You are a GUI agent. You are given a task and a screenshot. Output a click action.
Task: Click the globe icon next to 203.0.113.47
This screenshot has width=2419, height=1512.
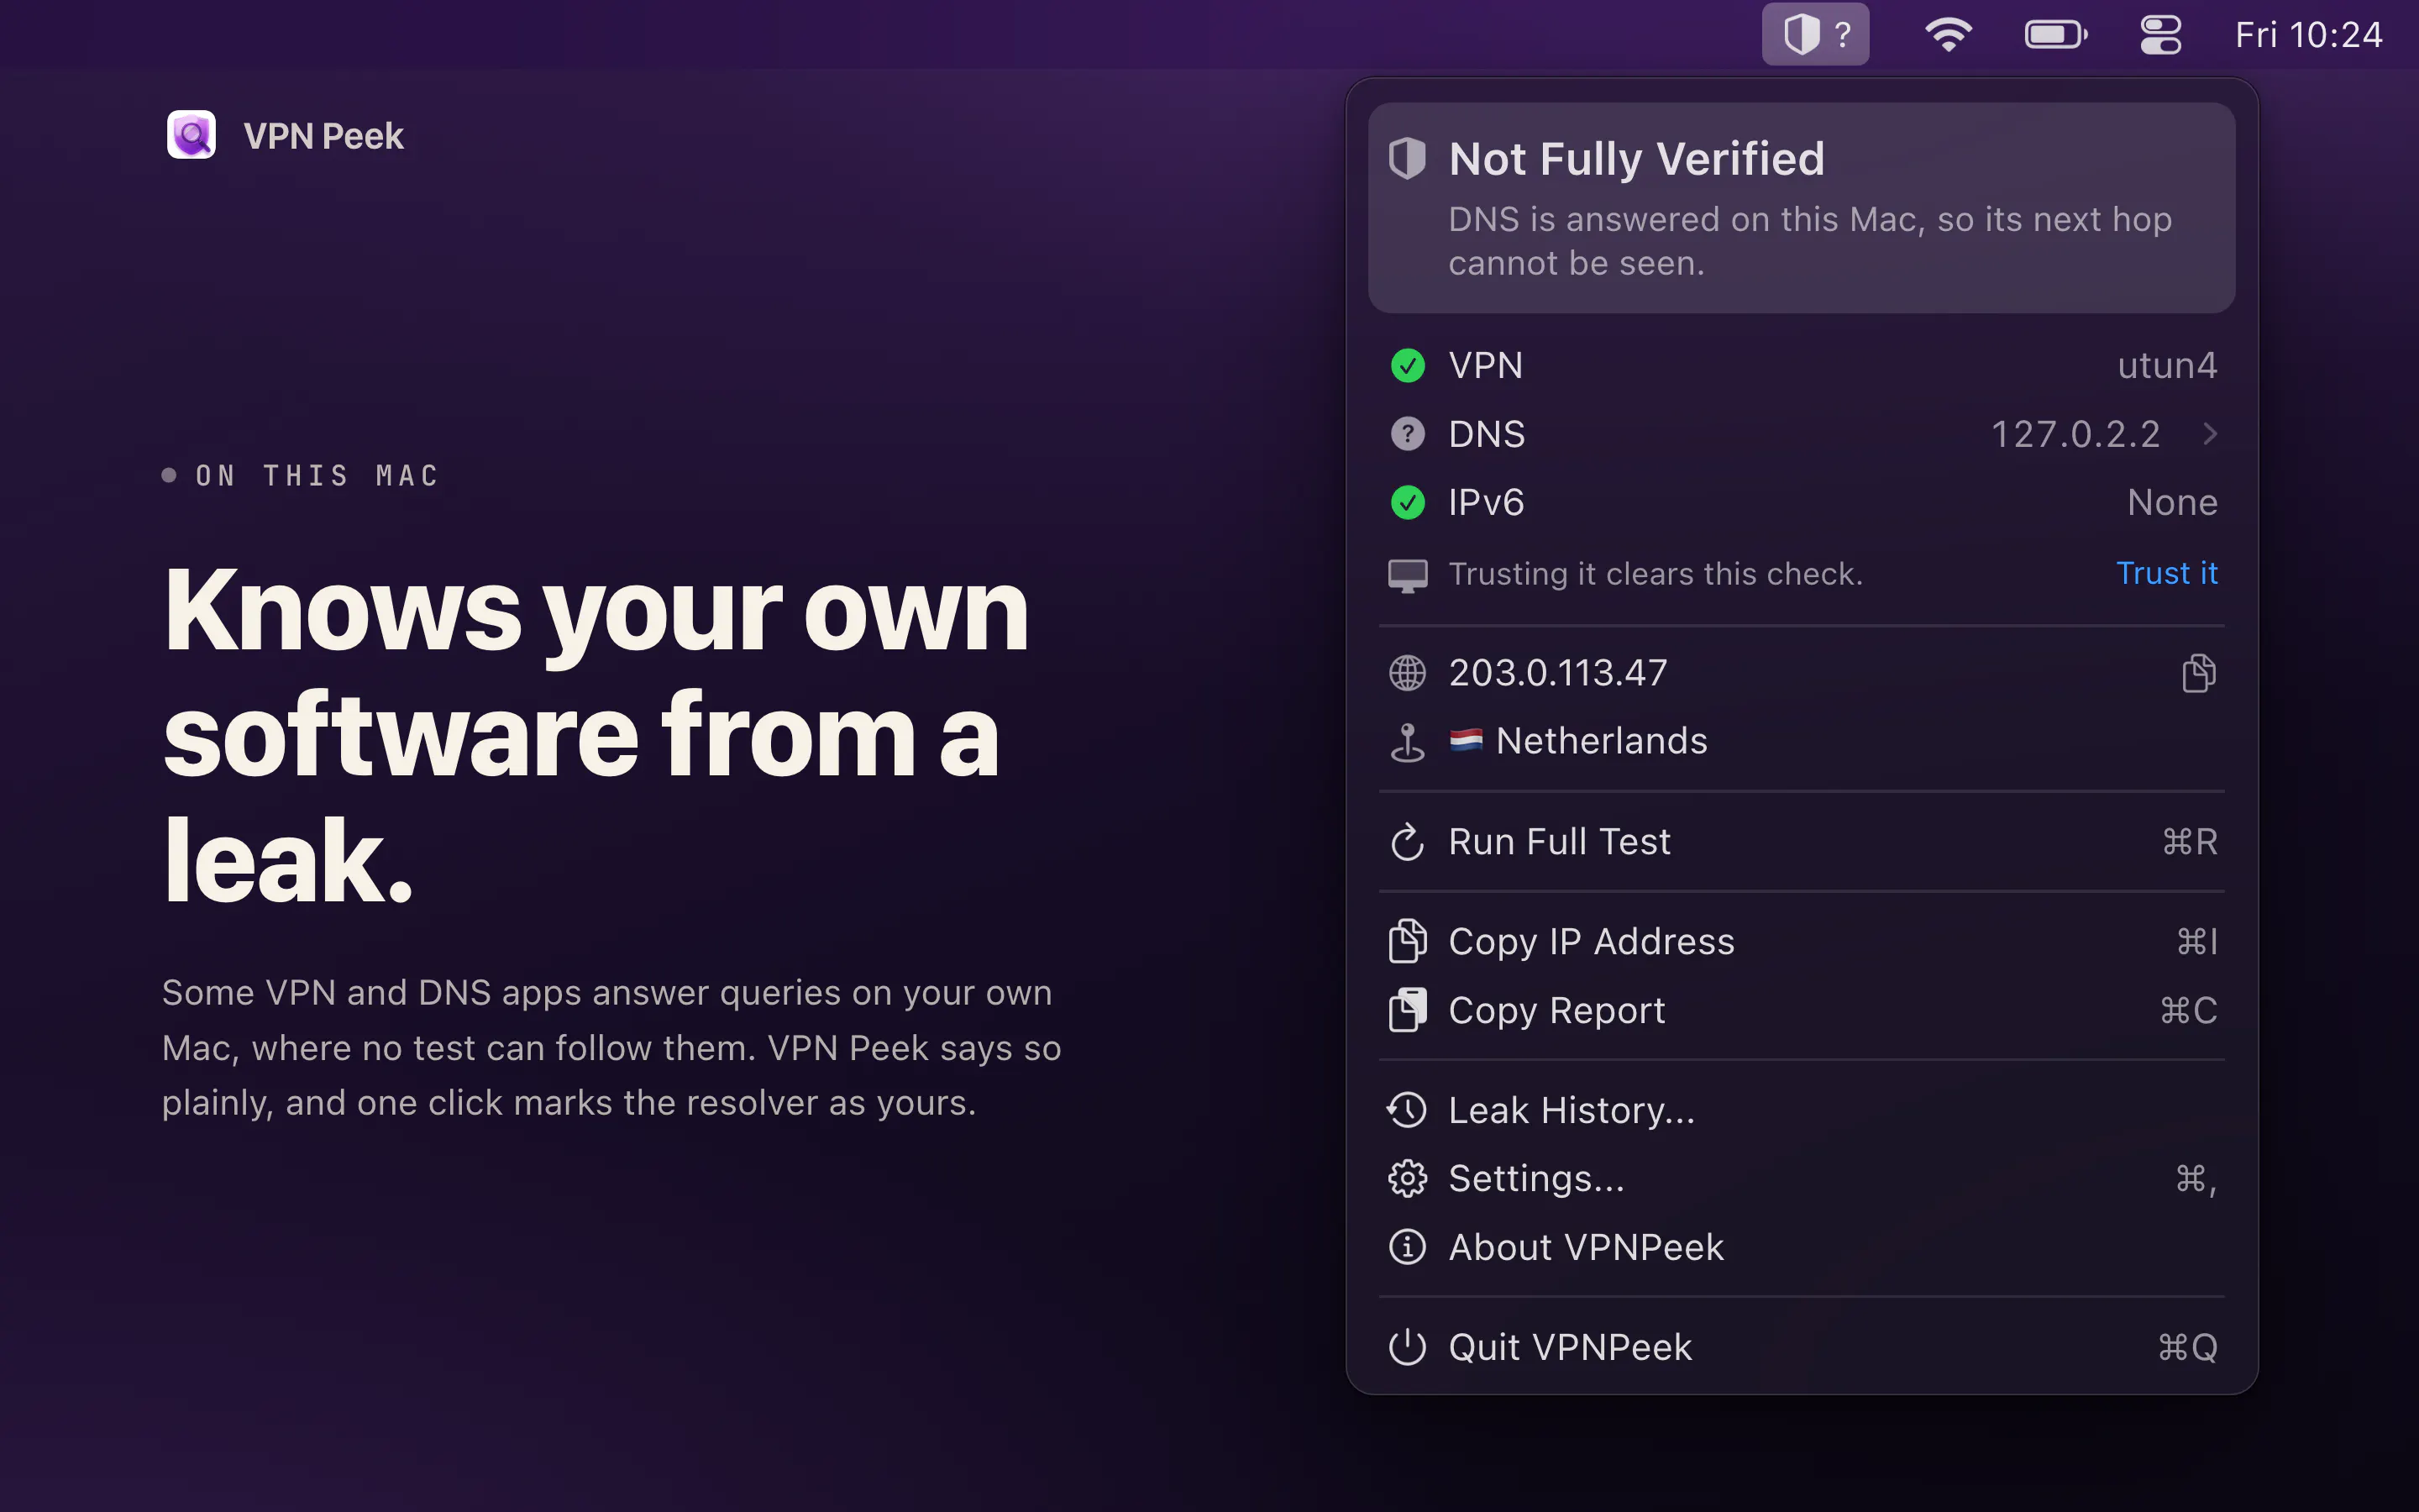[x=1408, y=673]
